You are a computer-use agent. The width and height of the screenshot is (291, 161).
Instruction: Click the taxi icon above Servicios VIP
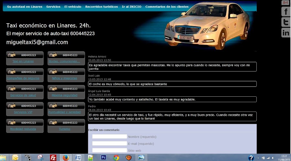click(12, 105)
